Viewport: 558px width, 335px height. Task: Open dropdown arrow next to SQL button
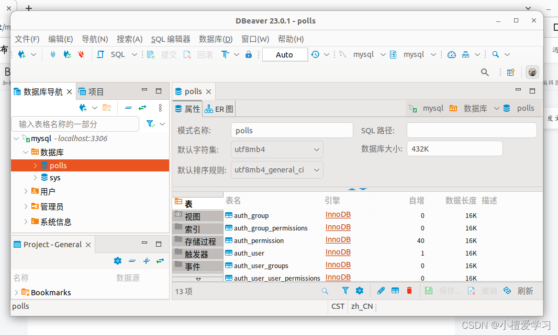pos(134,54)
